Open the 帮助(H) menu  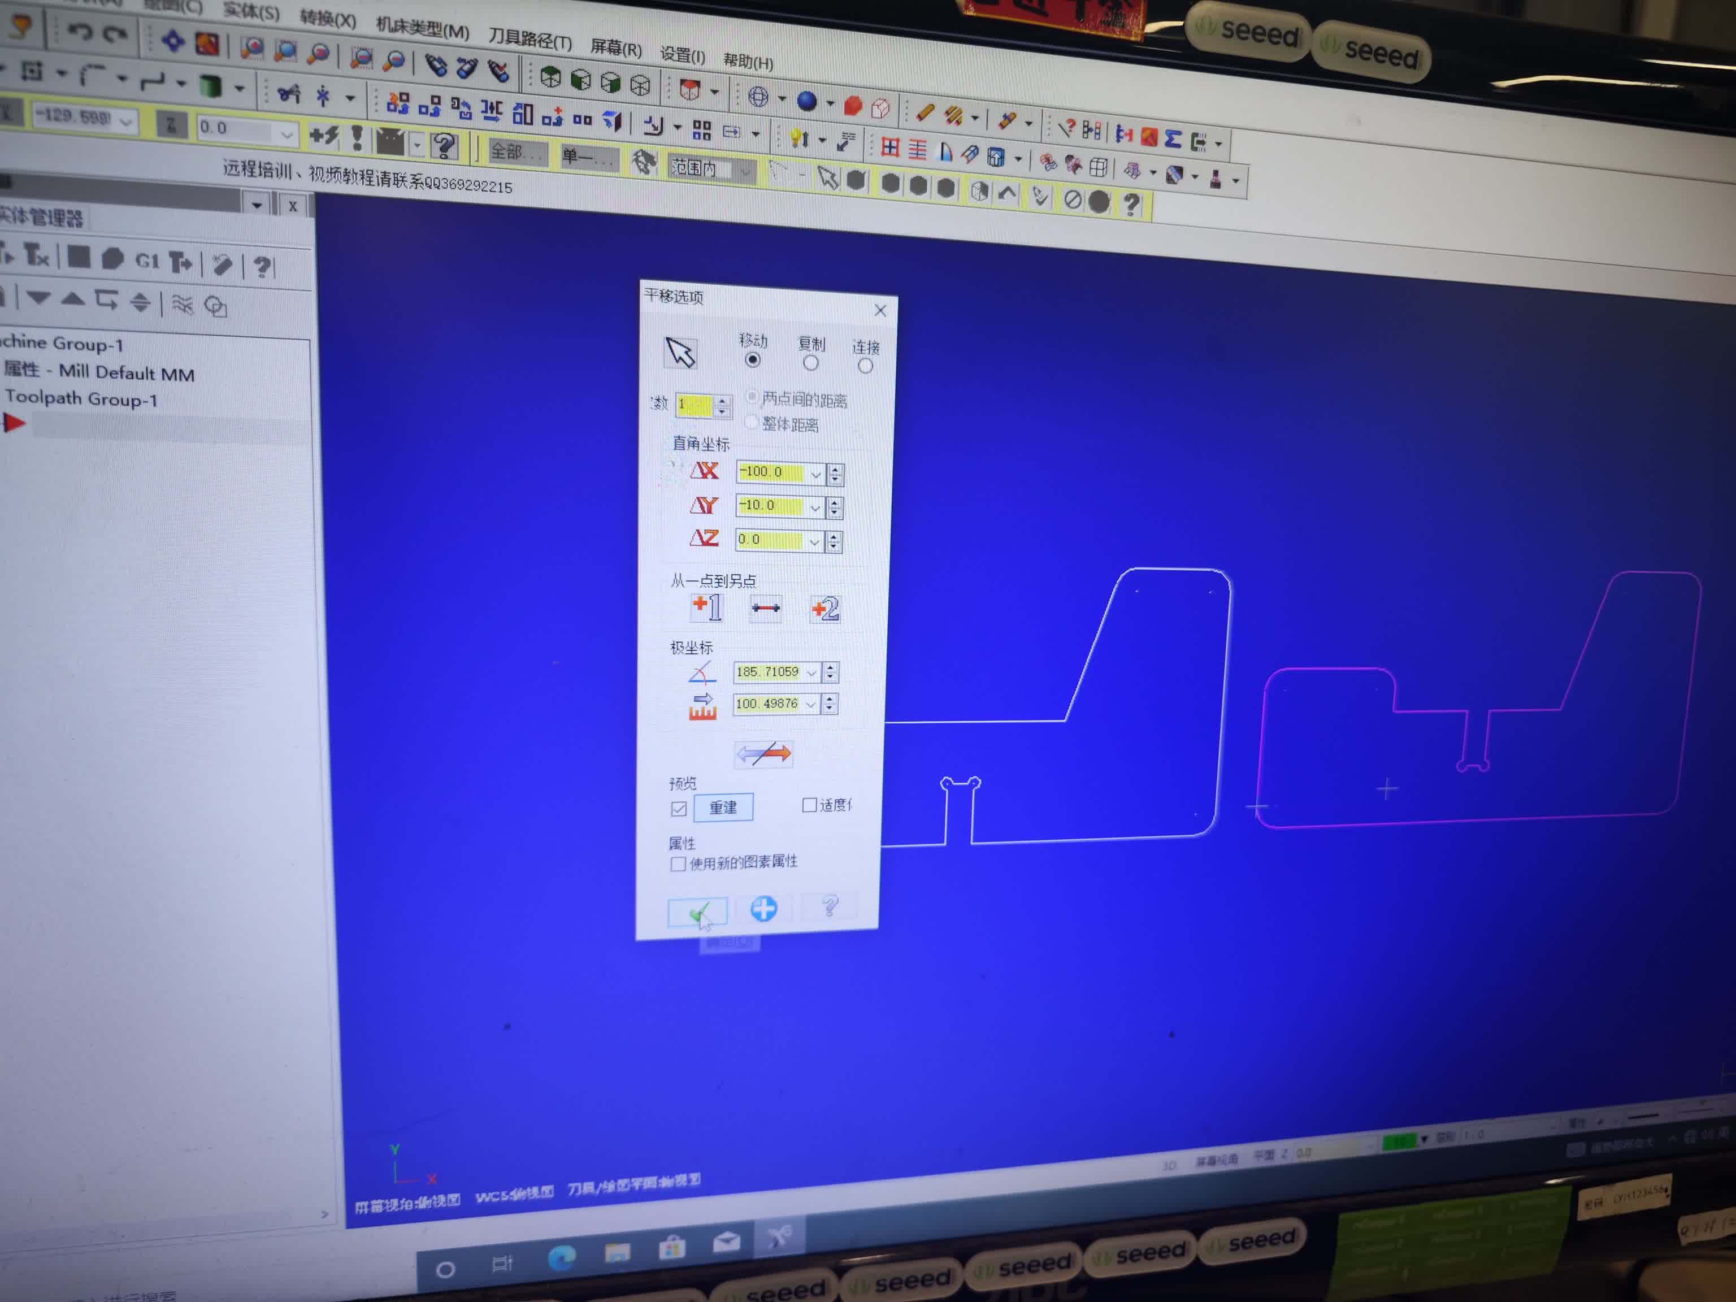click(x=748, y=61)
